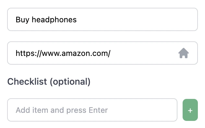This screenshot has width=205, height=128.
Task: Click blank area of URL field before home icon
Action: [144, 53]
